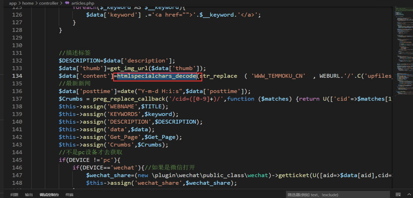This screenshot has width=413, height=198.
Task: Open the articles.php breadcrumb item
Action: pos(83,3)
